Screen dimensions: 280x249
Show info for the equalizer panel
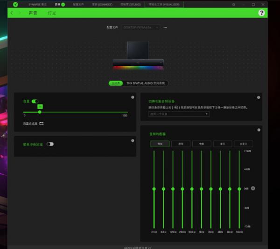[259, 130]
